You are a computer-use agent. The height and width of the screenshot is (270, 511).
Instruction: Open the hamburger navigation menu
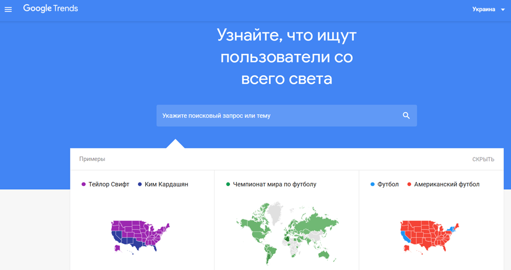click(8, 10)
